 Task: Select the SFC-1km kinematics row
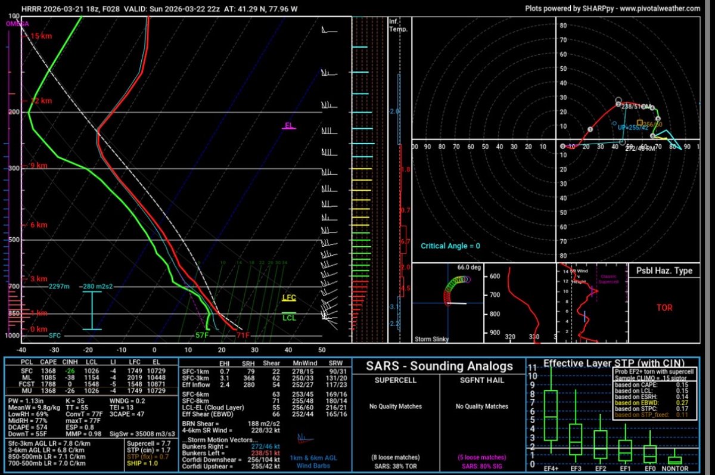click(x=266, y=372)
